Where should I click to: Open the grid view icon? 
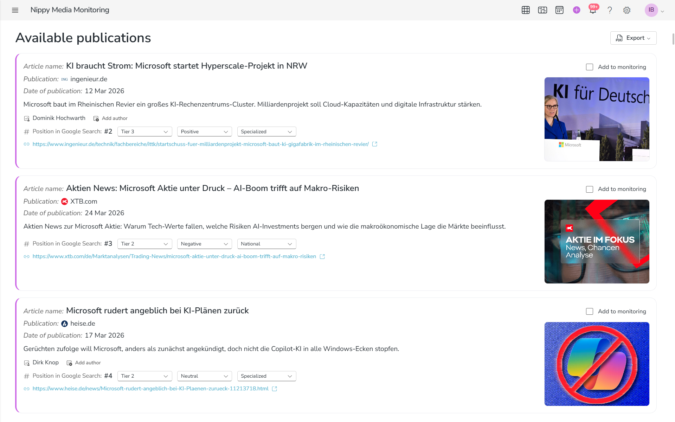pos(525,10)
